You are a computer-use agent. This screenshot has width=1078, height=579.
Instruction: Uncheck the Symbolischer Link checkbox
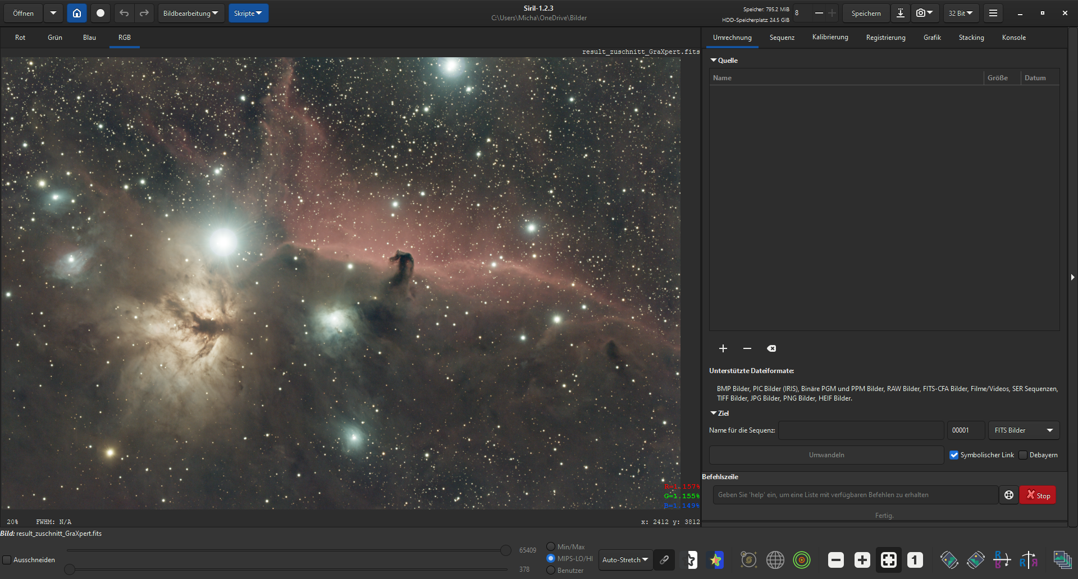(x=954, y=455)
